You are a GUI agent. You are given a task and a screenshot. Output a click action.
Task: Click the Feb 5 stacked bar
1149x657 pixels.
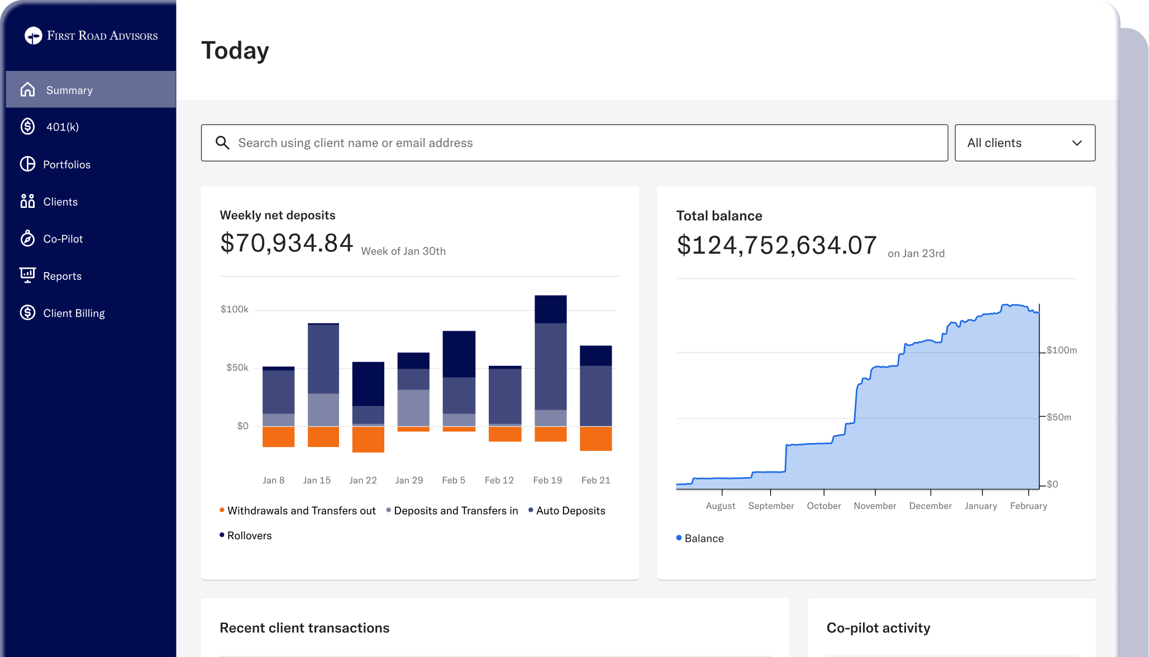(x=459, y=381)
